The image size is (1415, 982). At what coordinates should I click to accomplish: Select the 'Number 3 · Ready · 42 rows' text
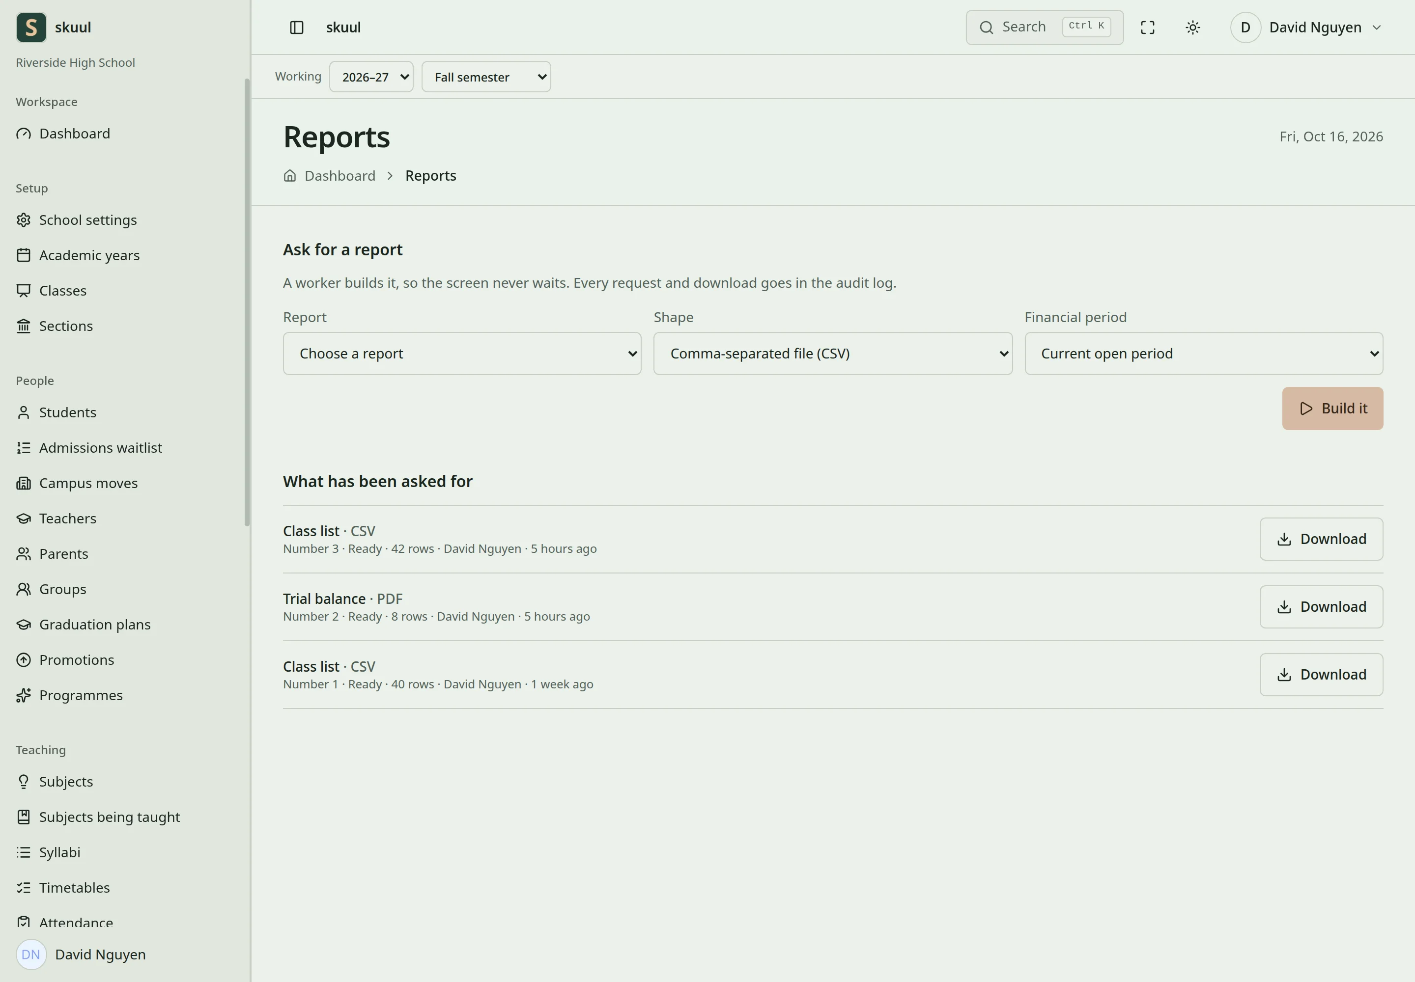358,549
